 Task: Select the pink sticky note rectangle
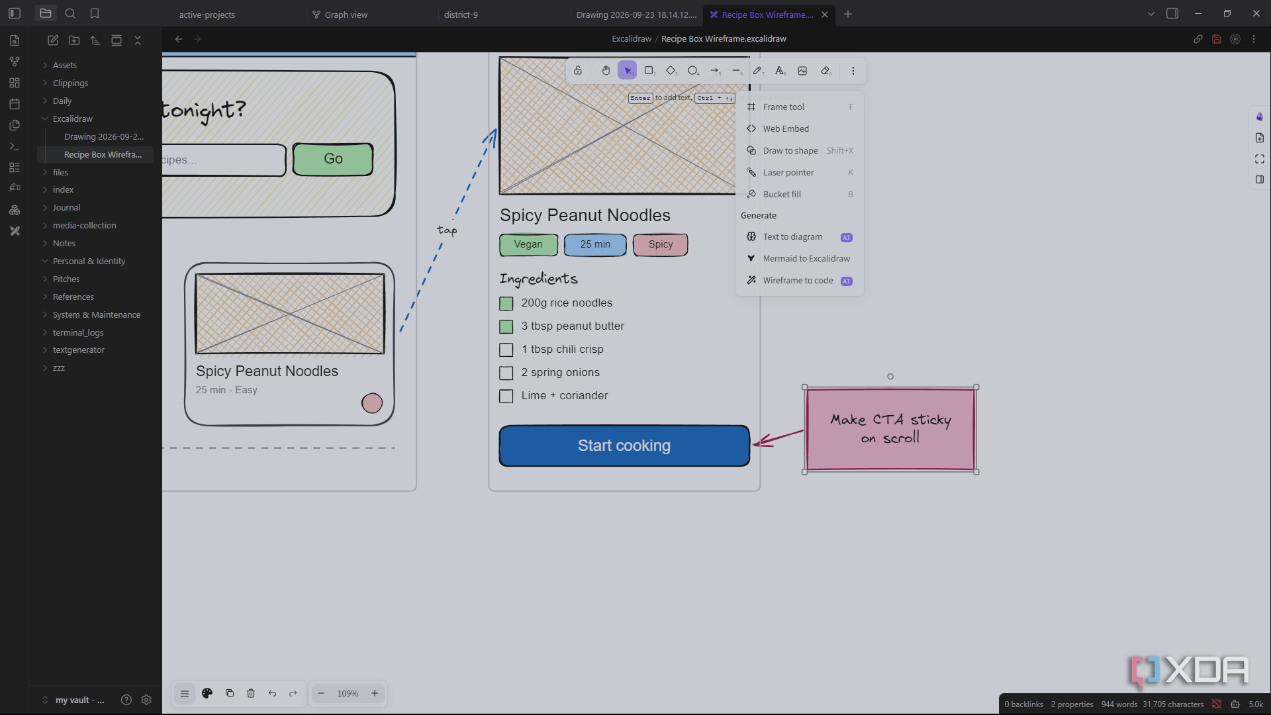(890, 430)
